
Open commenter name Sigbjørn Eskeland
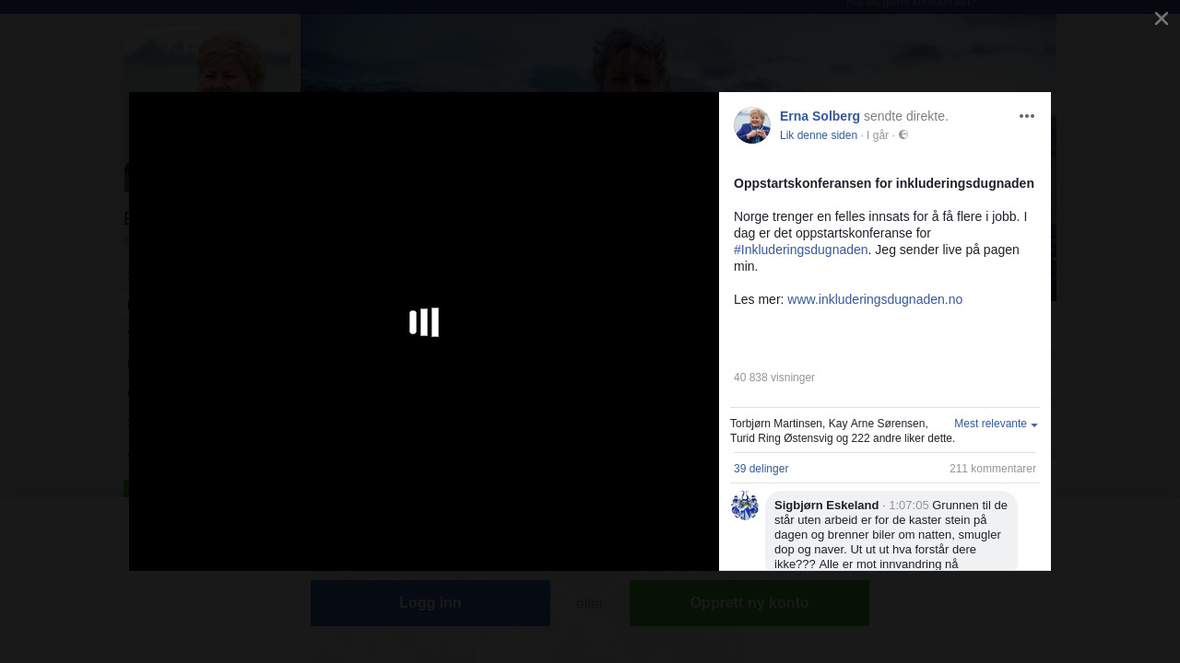pyautogui.click(x=826, y=506)
